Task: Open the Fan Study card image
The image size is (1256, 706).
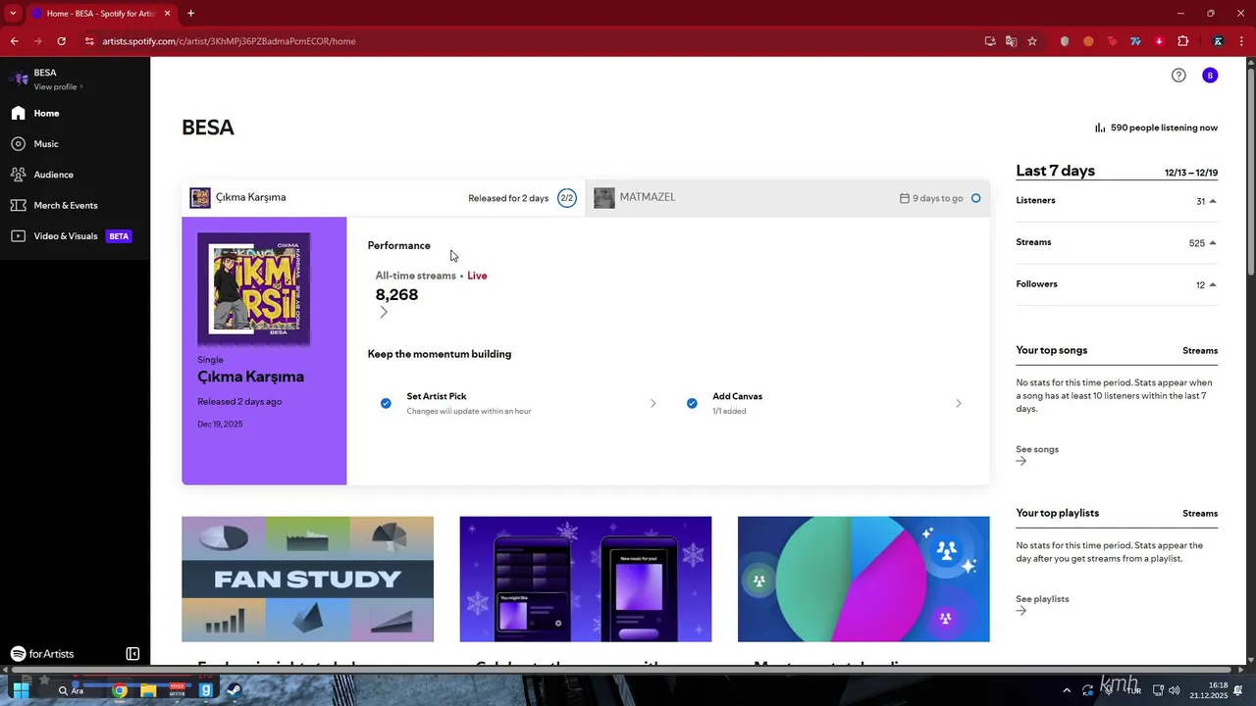Action: coord(307,580)
